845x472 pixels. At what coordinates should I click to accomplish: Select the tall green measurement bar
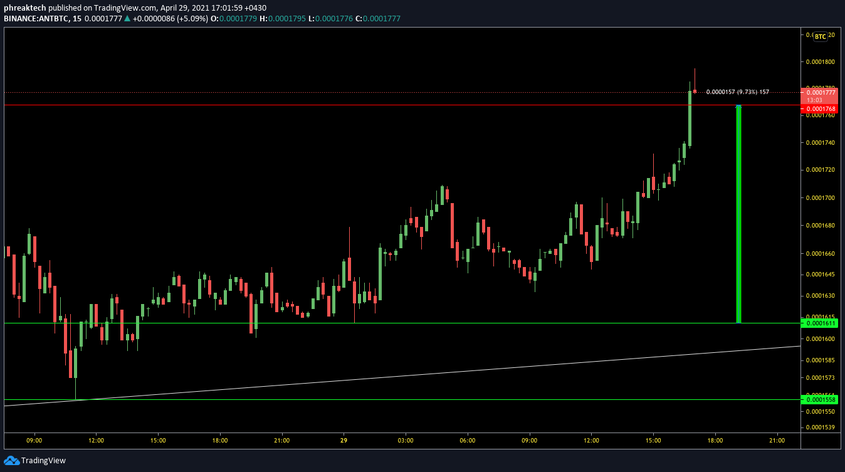pos(738,214)
